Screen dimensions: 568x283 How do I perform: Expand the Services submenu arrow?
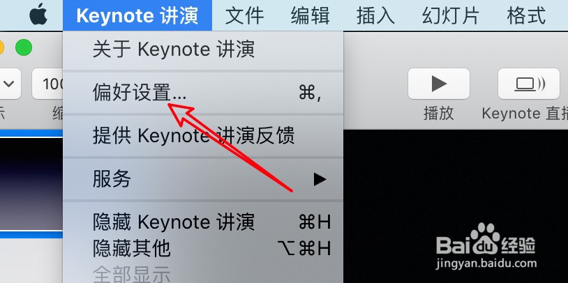pos(320,179)
